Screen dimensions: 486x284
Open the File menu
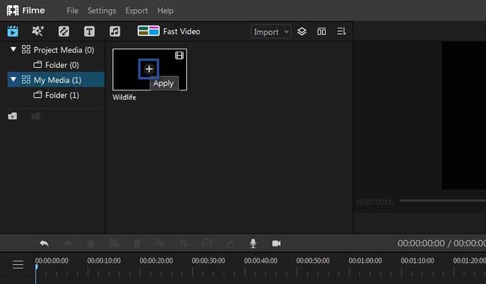point(72,10)
